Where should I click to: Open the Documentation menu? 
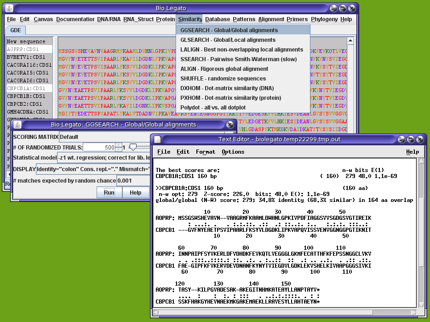click(x=75, y=19)
